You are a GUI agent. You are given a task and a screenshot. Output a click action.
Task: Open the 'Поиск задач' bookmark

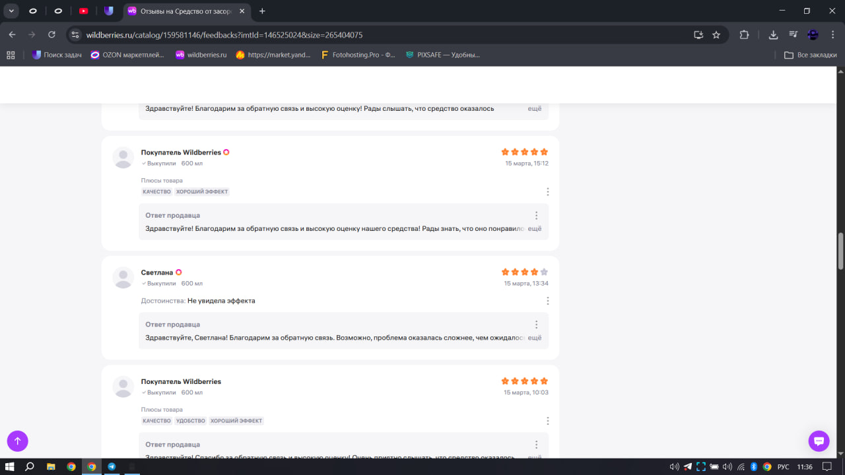(57, 55)
